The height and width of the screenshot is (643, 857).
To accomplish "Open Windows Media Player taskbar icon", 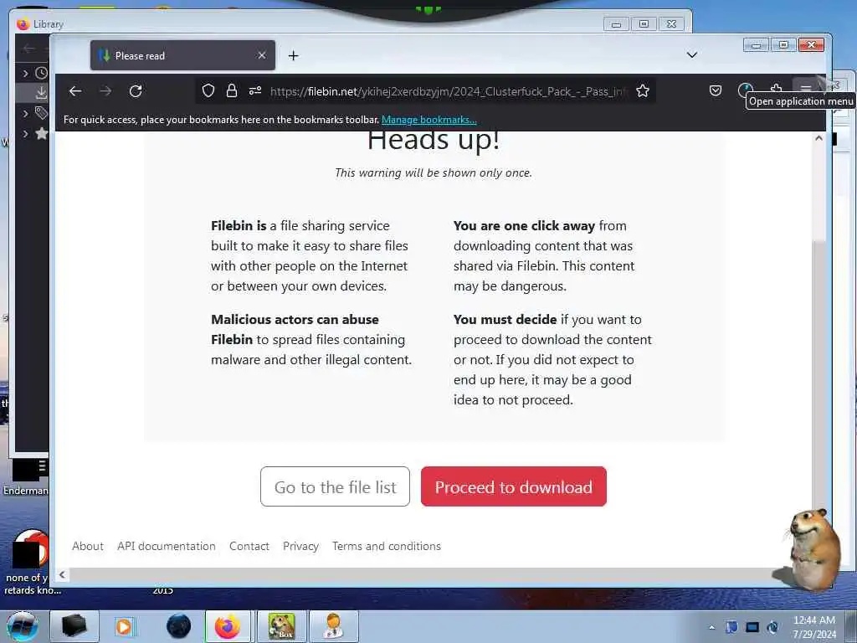I will [124, 626].
